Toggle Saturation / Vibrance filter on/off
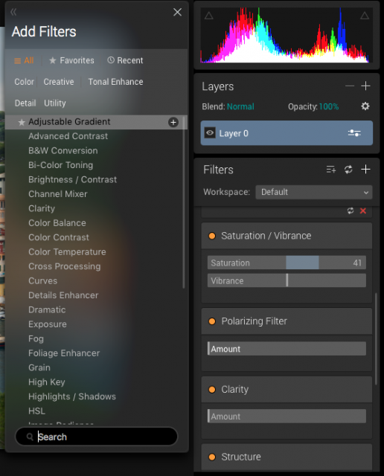Screen dimensions: 384x476 [212, 236]
